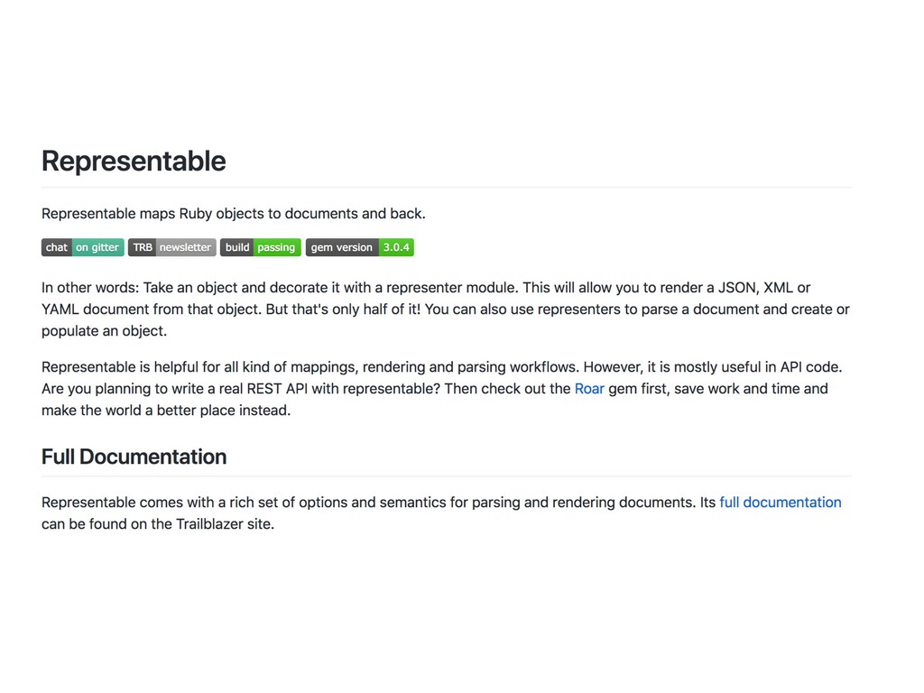Click the paragraph starting 'Representable is helpful'
The image size is (924, 693).
[442, 389]
